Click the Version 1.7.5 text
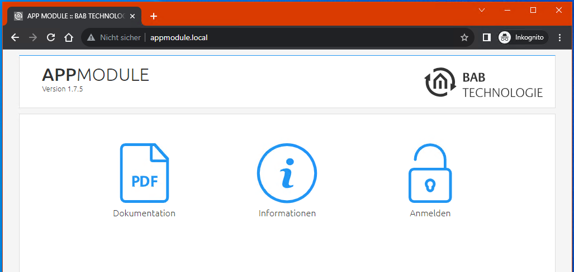Screen dimensions: 574x272 pyautogui.click(x=62, y=89)
